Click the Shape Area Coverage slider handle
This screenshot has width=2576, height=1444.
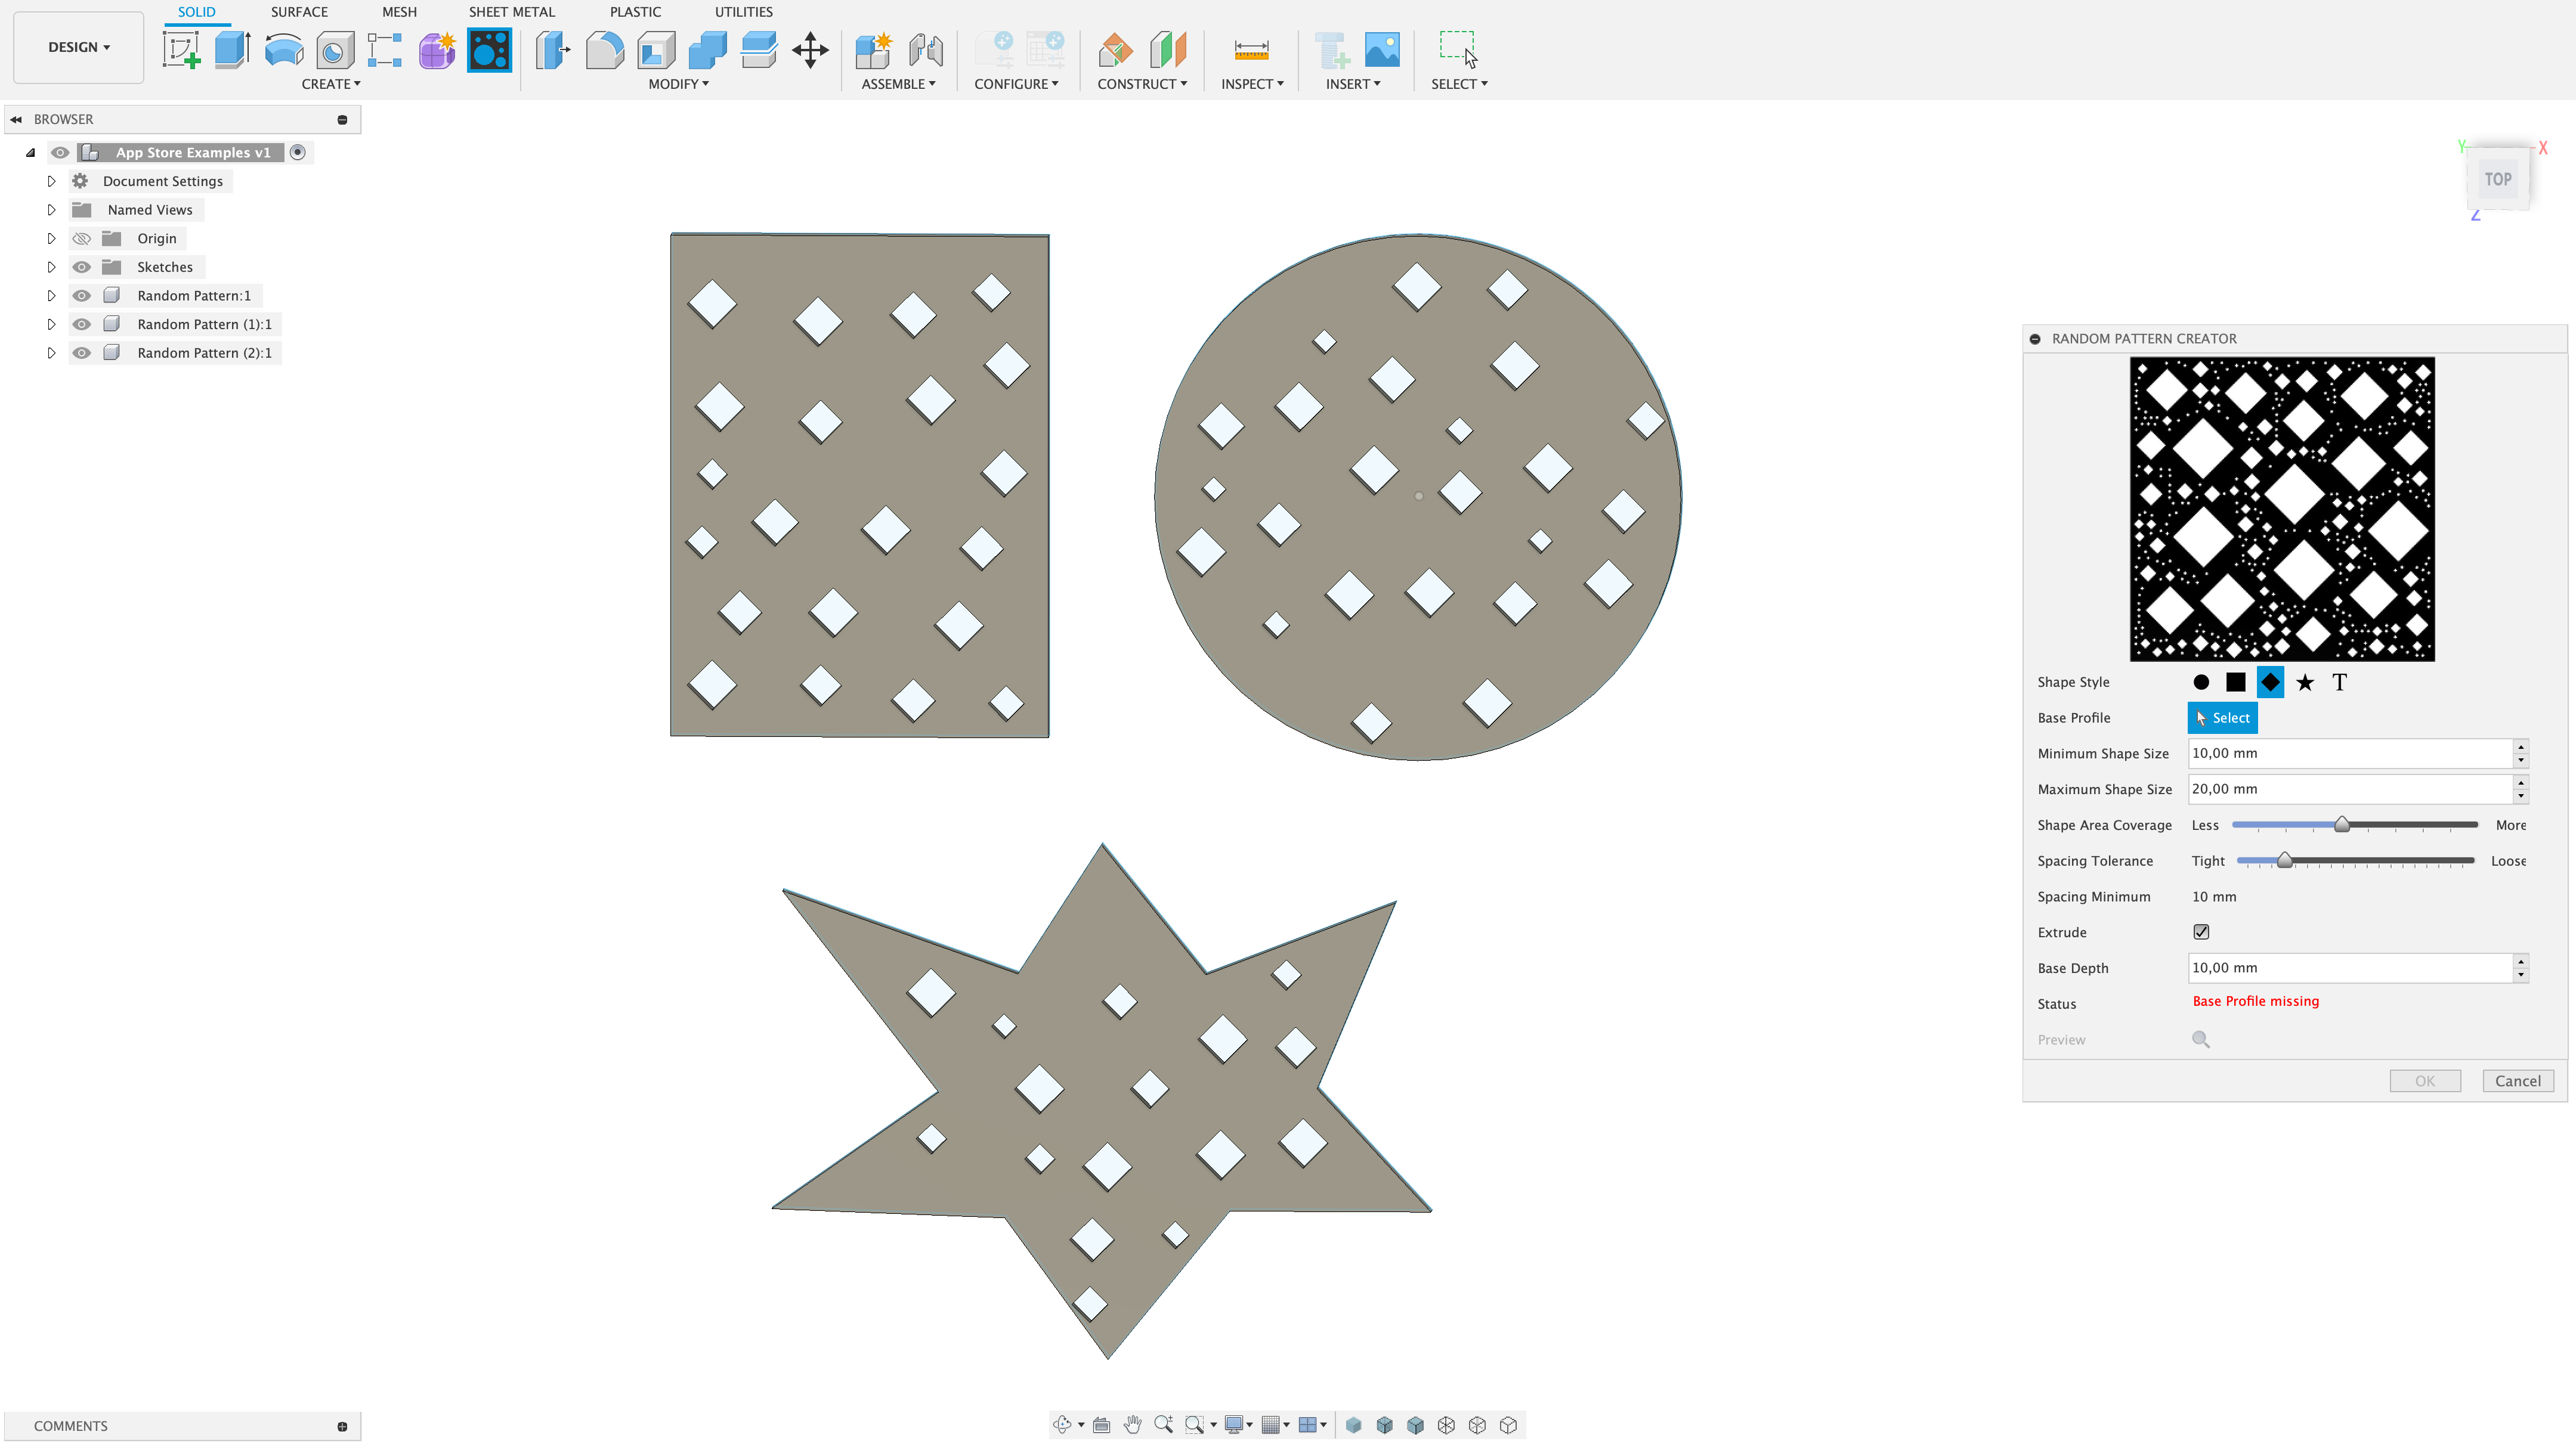pyautogui.click(x=2342, y=825)
